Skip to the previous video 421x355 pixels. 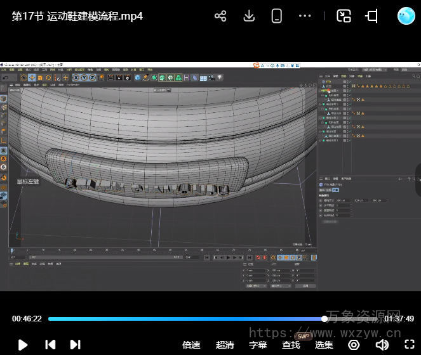click(50, 345)
